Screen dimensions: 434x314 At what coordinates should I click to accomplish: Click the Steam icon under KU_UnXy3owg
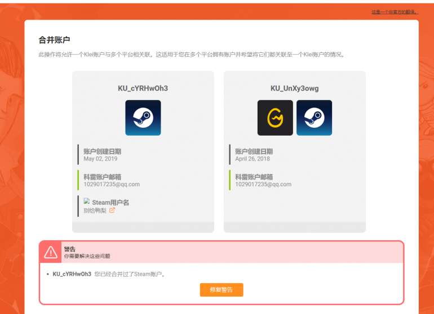pyautogui.click(x=314, y=118)
